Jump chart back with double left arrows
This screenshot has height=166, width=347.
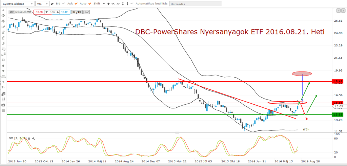tap(113, 4)
